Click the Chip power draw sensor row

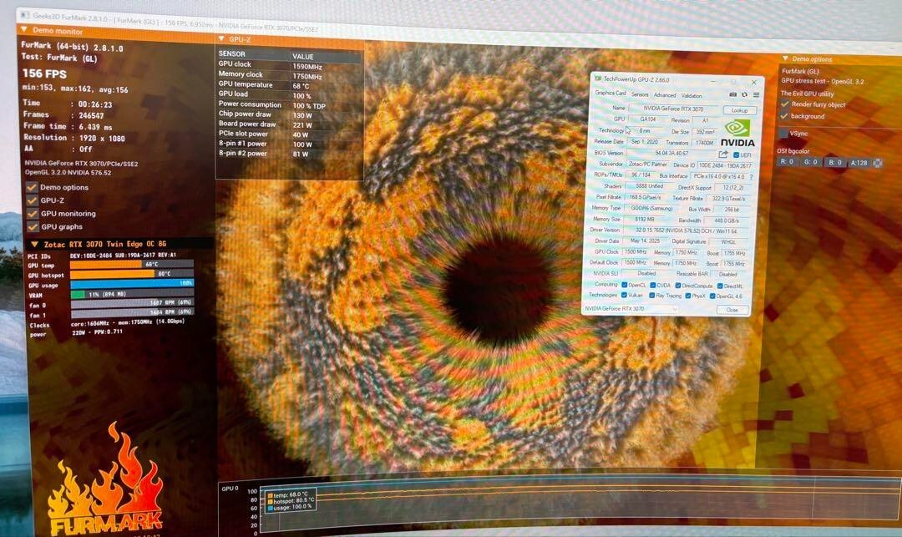(289, 114)
